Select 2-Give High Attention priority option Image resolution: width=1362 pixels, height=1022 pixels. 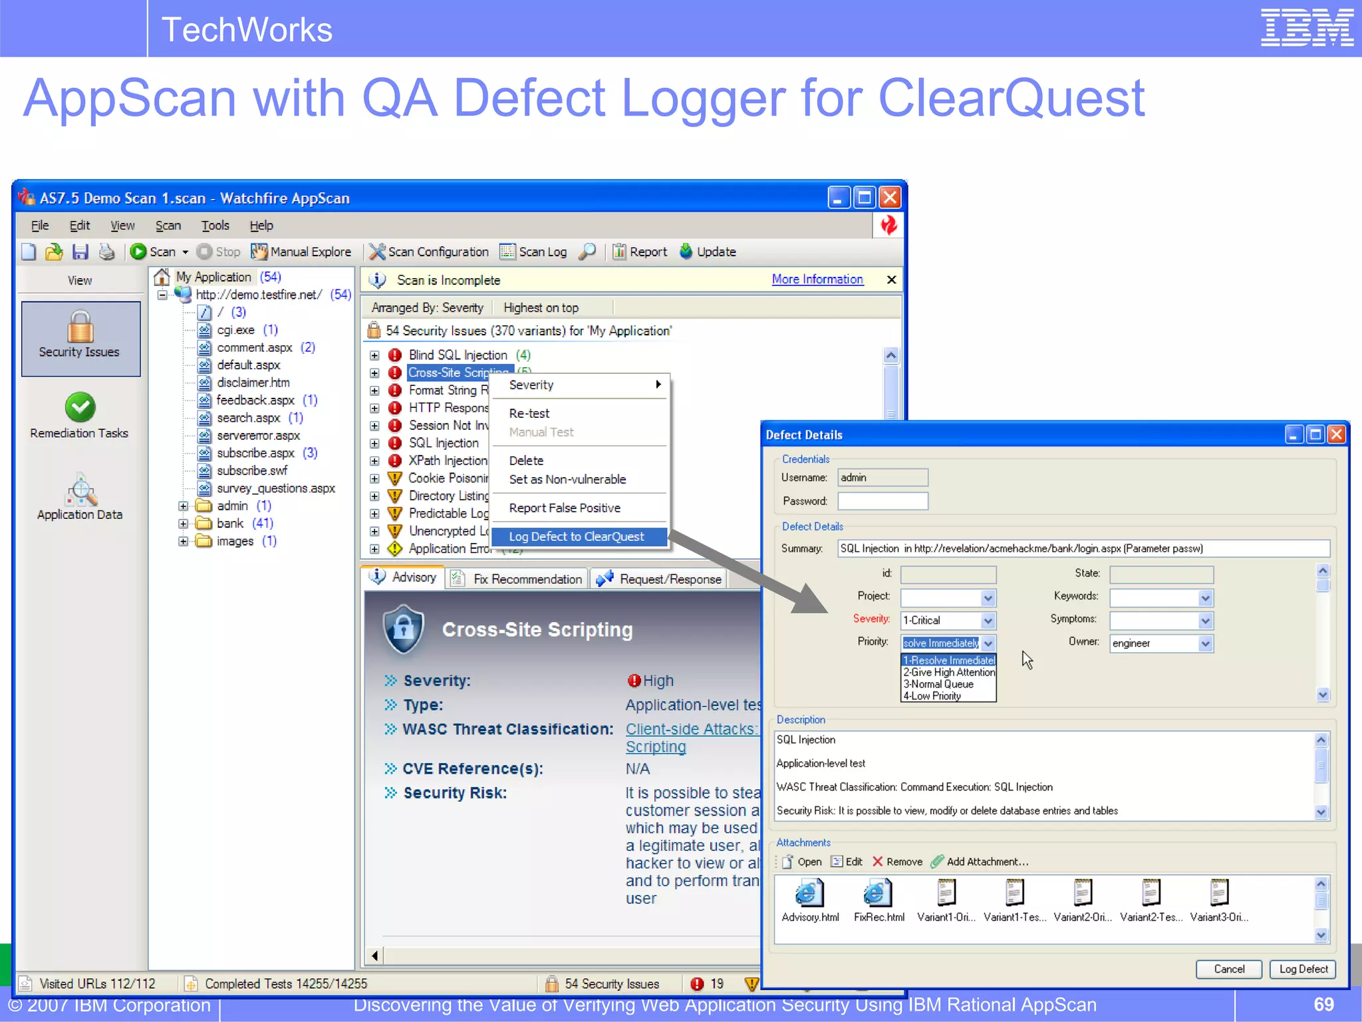[949, 672]
